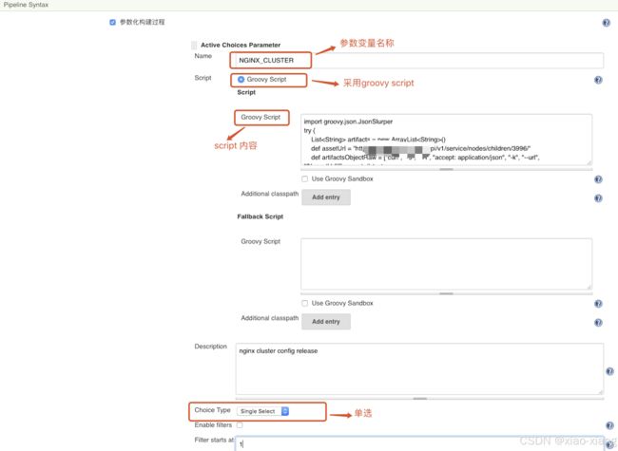
Task: Click the 'nginx cluster config release' text
Action: pyautogui.click(x=279, y=350)
